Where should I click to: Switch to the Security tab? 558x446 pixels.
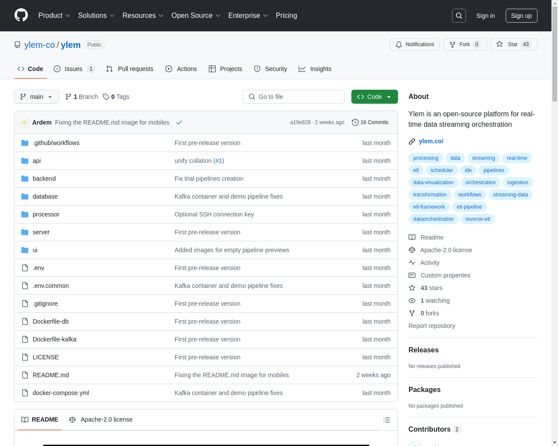click(x=270, y=69)
